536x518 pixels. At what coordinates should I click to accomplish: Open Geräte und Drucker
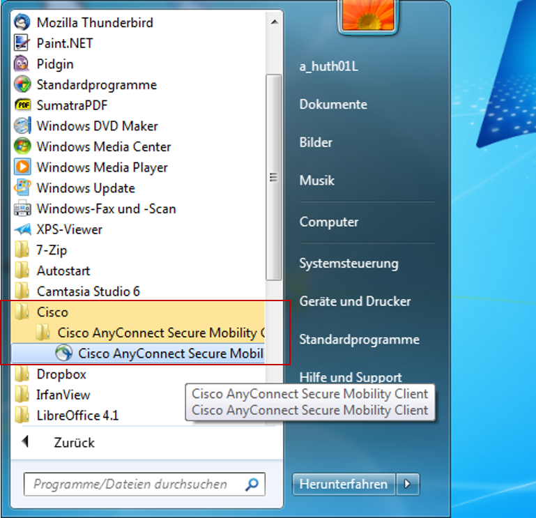pyautogui.click(x=355, y=301)
